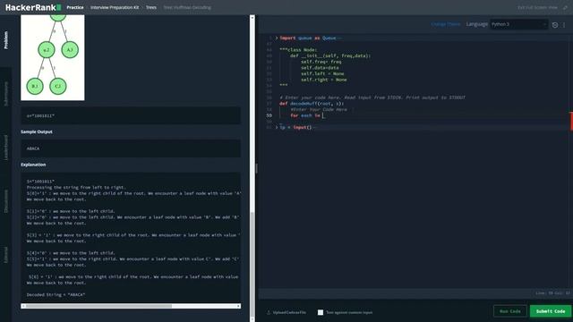Image resolution: width=573 pixels, height=322 pixels.
Task: Click scroll-up arrow of problem panel
Action: pos(252,17)
